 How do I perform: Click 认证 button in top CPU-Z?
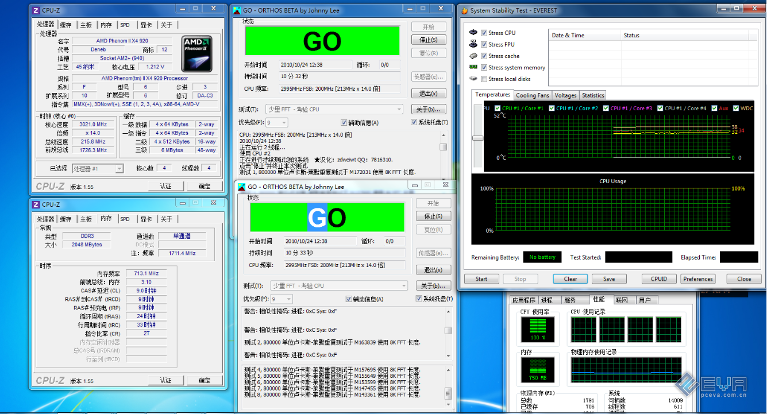tap(165, 186)
